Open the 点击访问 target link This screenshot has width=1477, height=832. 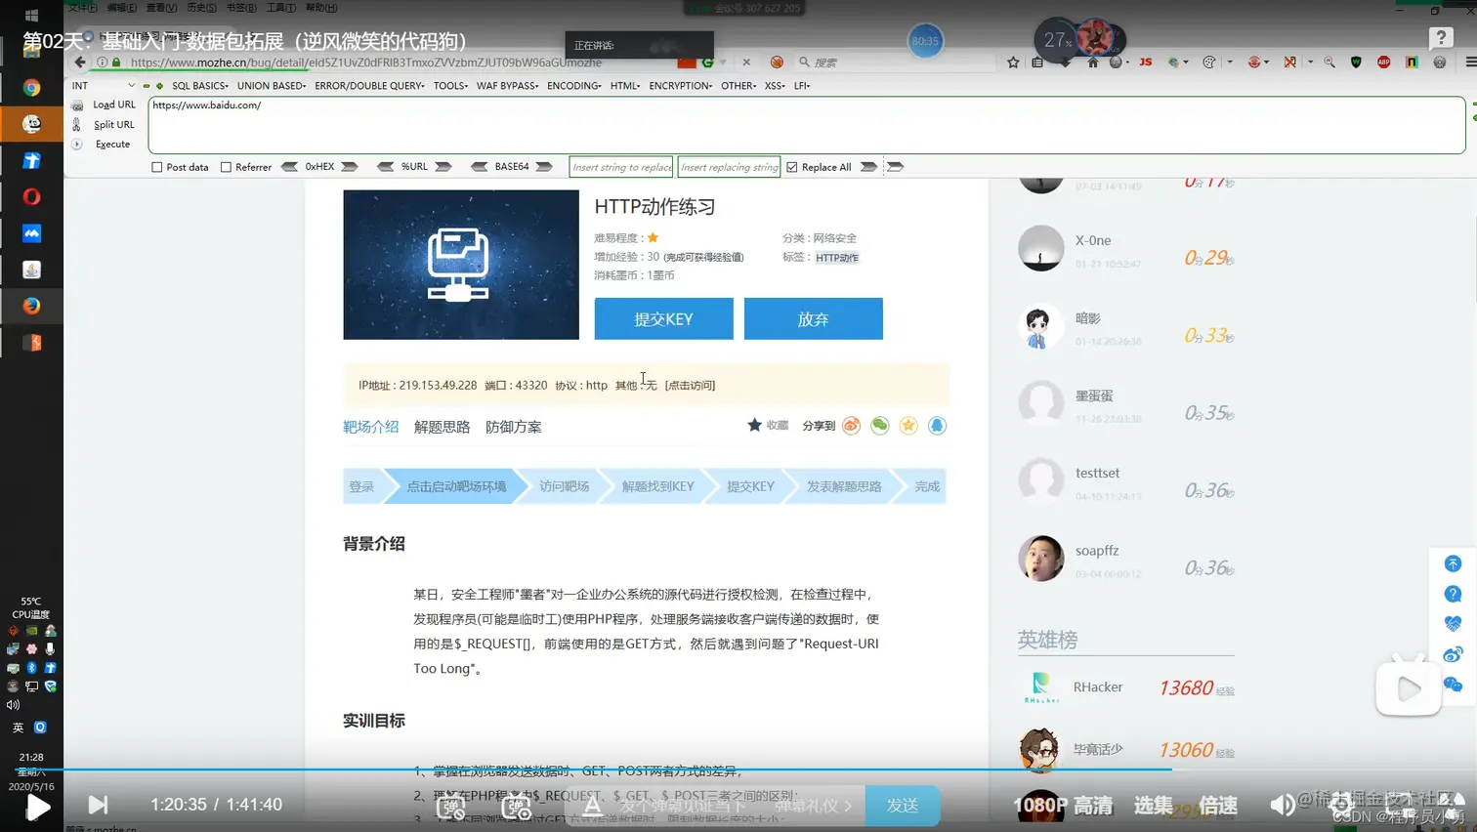[690, 385]
